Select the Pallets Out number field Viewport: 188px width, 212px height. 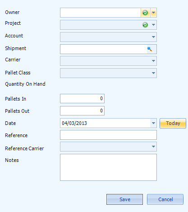(x=82, y=111)
